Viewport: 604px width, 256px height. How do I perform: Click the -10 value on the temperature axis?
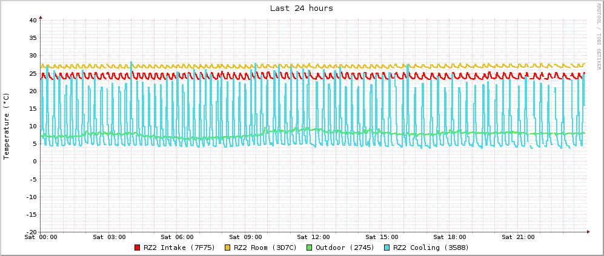(31, 197)
